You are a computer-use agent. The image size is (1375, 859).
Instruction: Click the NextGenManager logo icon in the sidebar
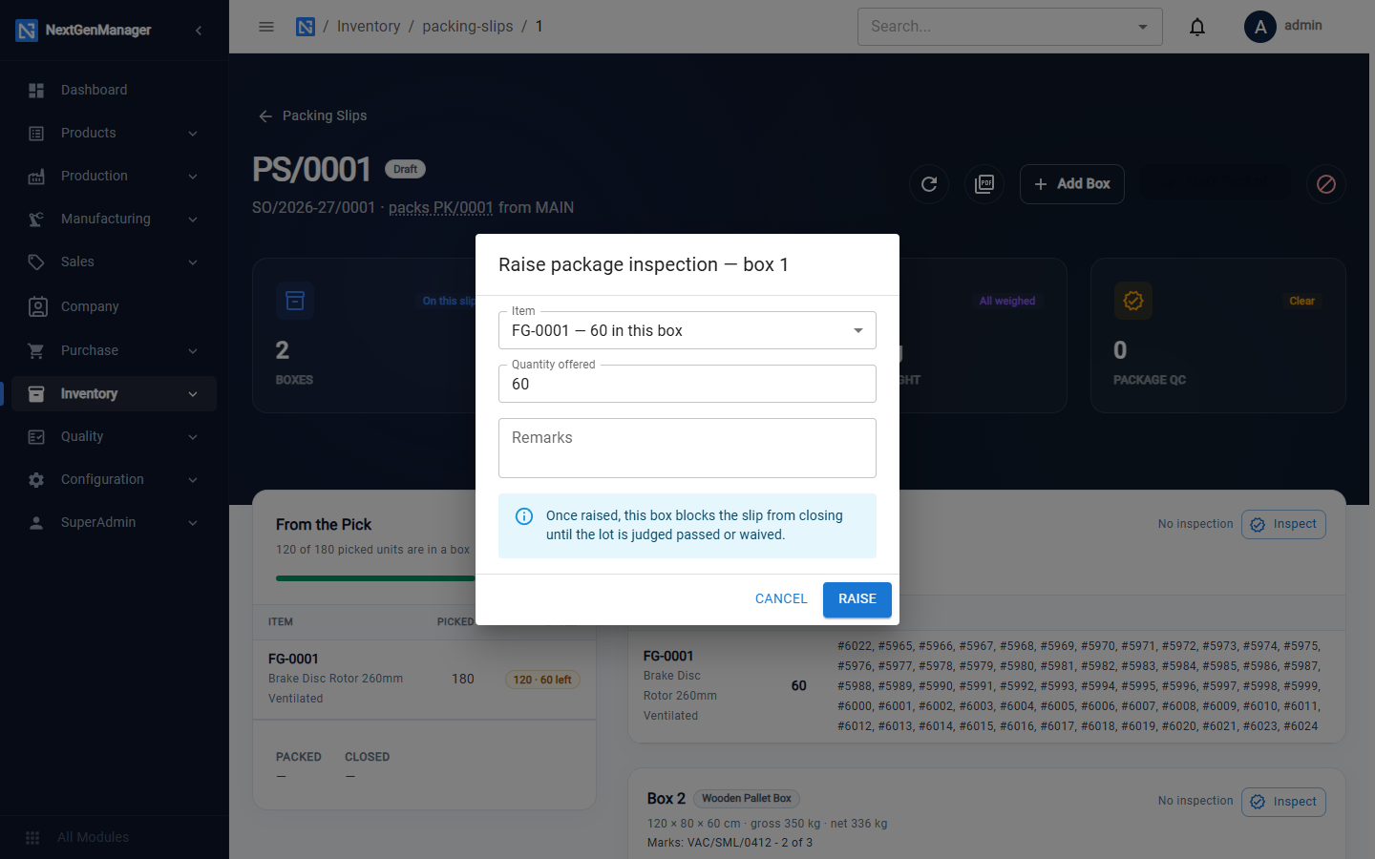pos(27,31)
